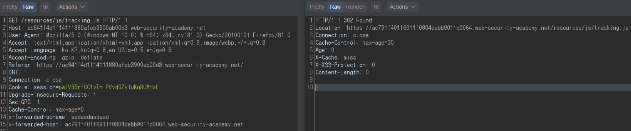Place cursor on request Host header line
This screenshot has width=631, height=131.
[106, 28]
